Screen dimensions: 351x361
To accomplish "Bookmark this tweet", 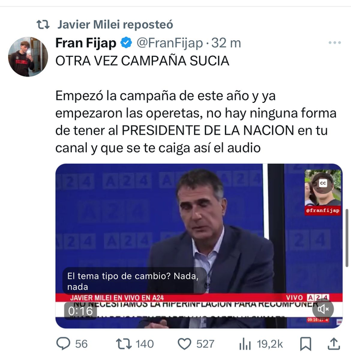I will [306, 344].
